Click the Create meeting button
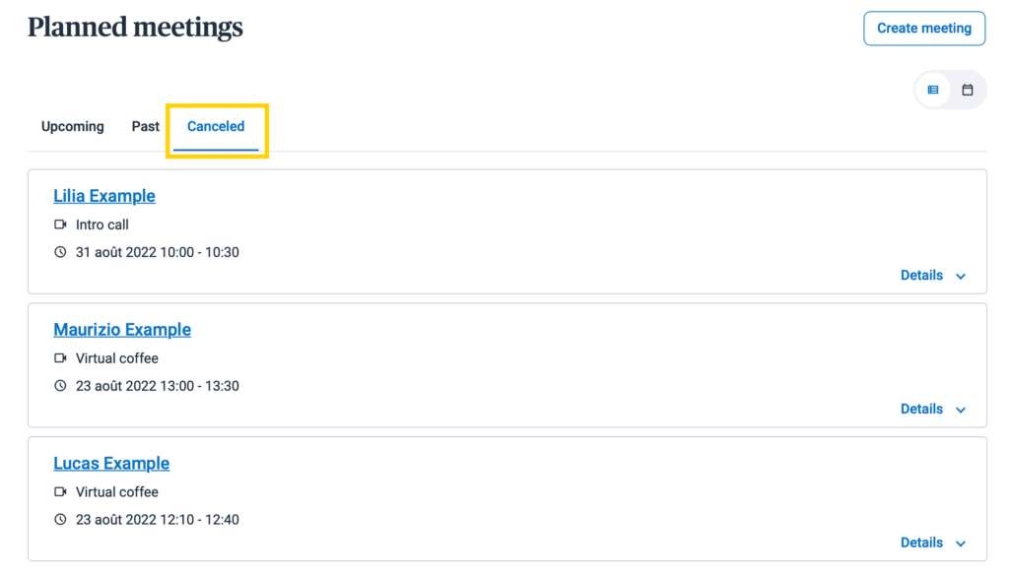 click(x=924, y=29)
